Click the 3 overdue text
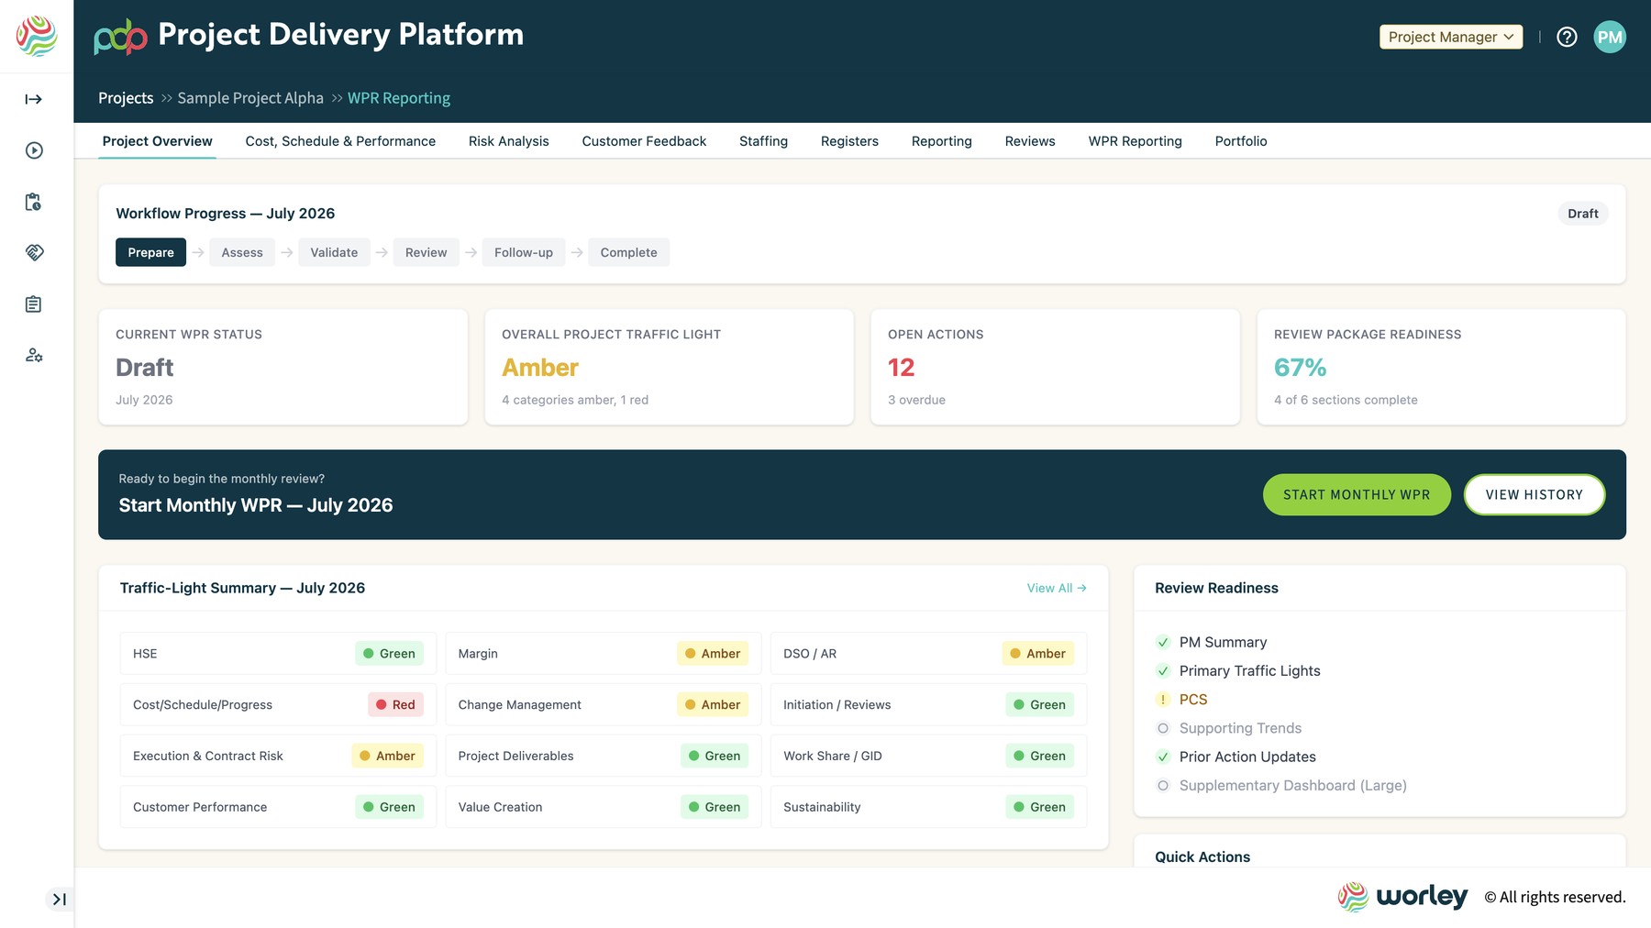 [916, 400]
